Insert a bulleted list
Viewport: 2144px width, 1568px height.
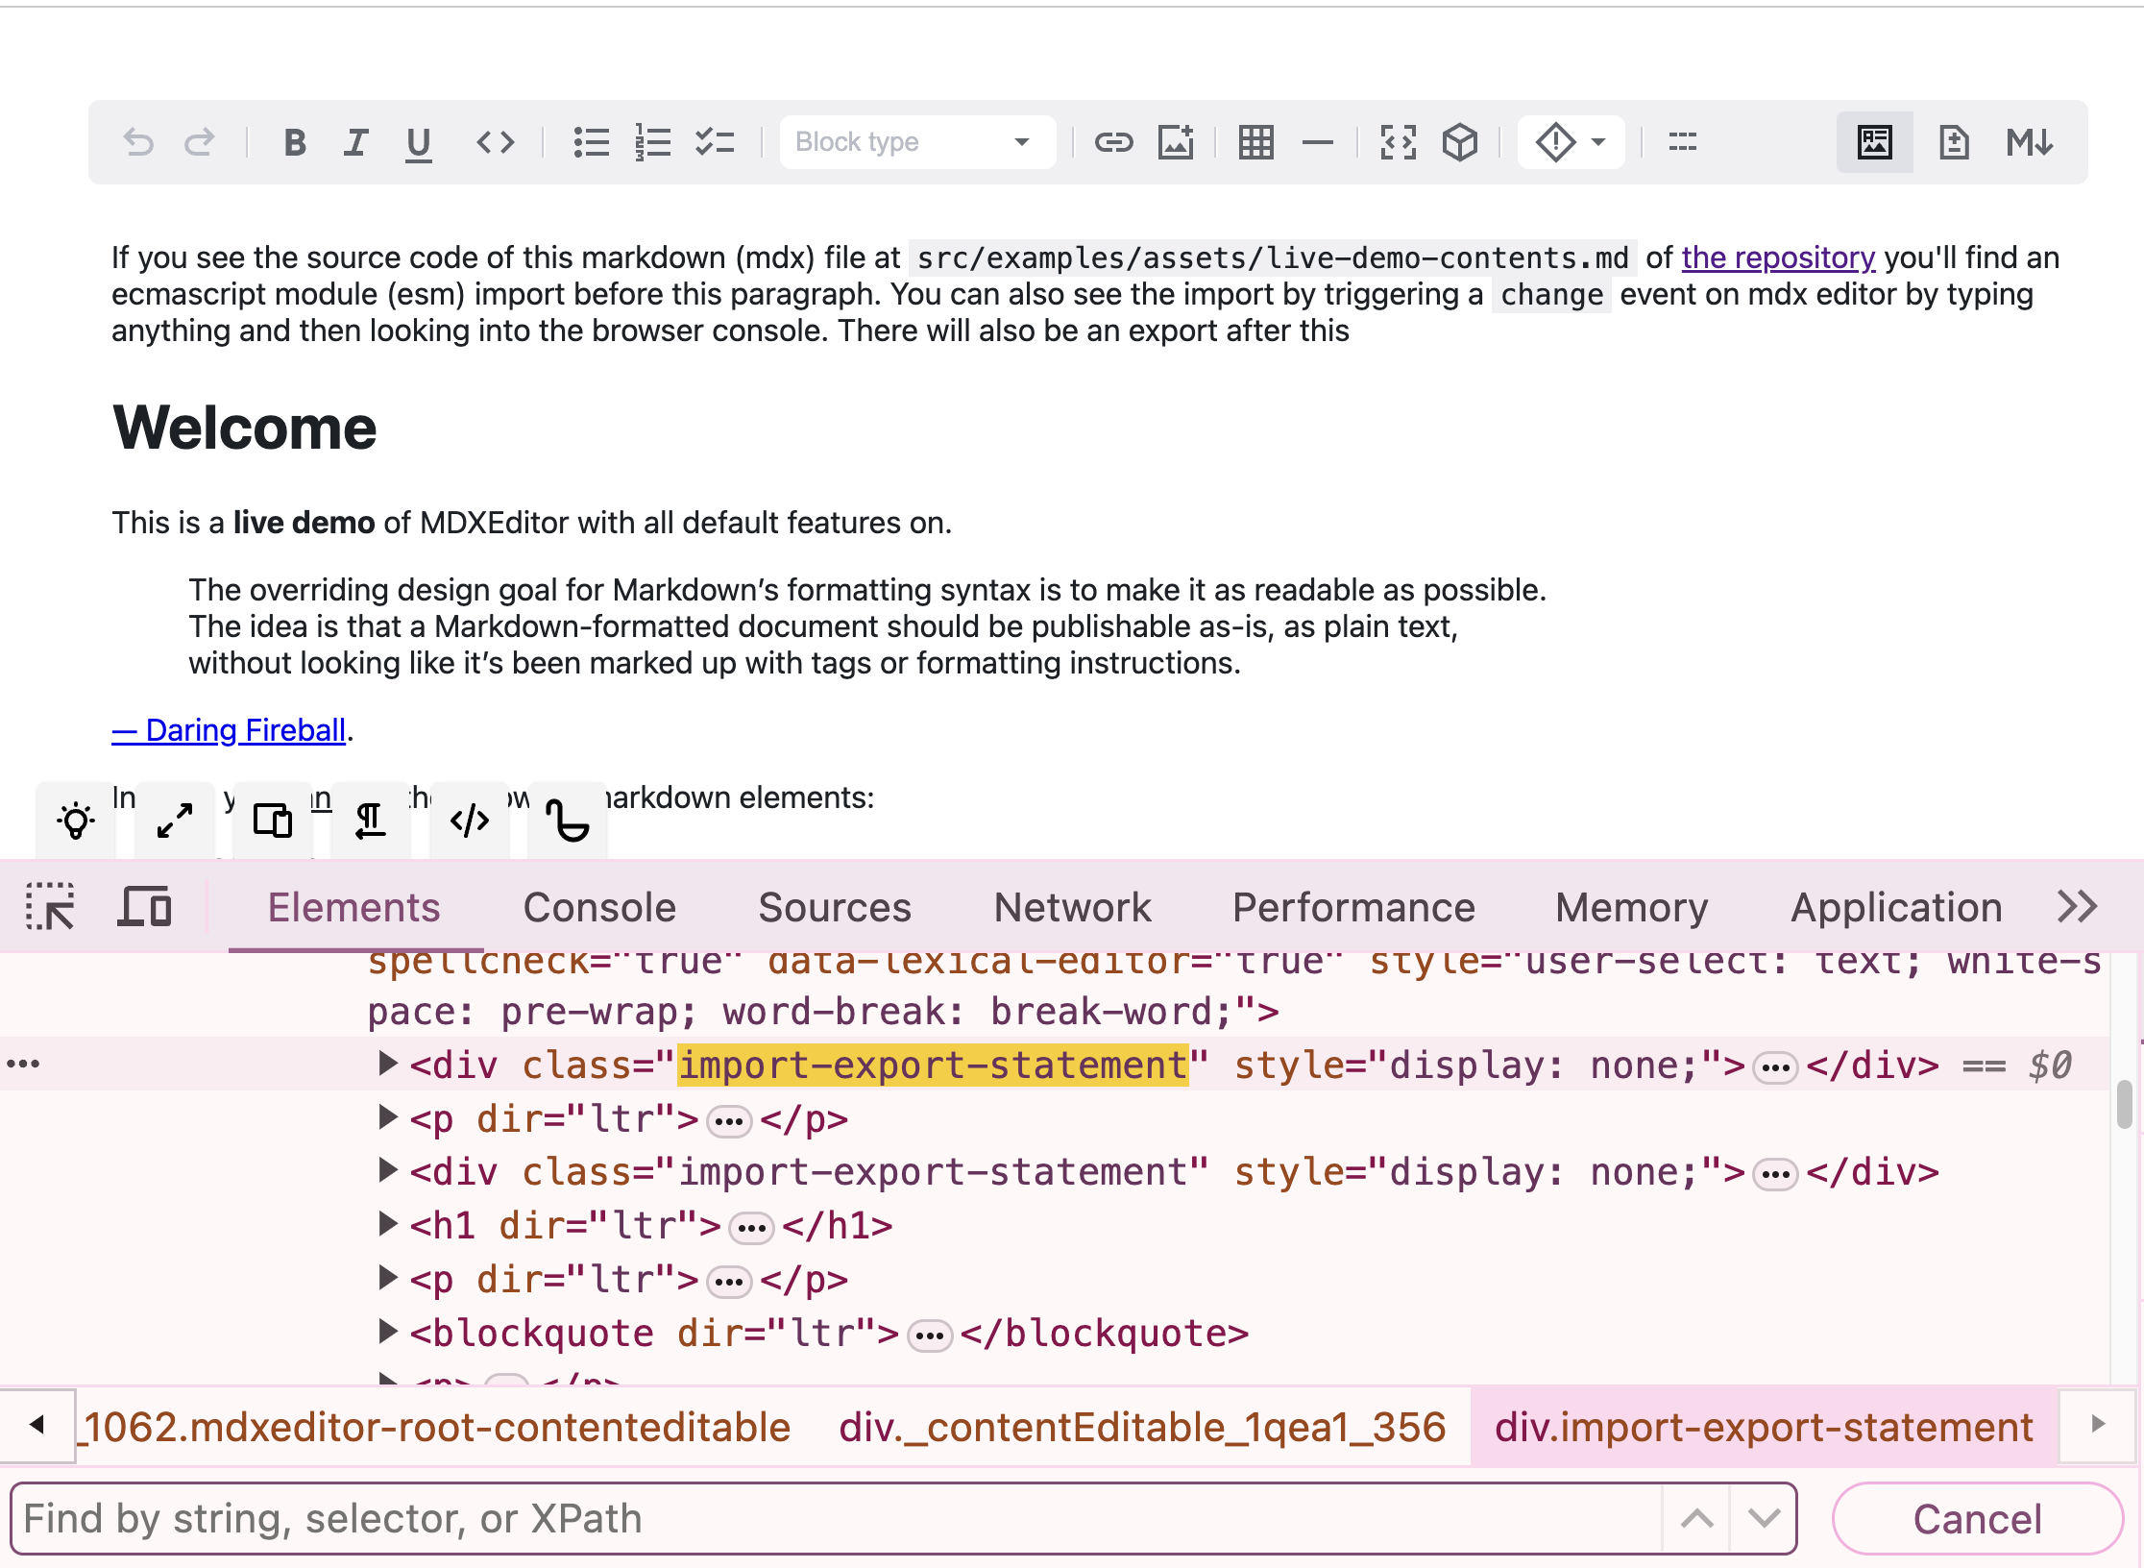(x=591, y=142)
